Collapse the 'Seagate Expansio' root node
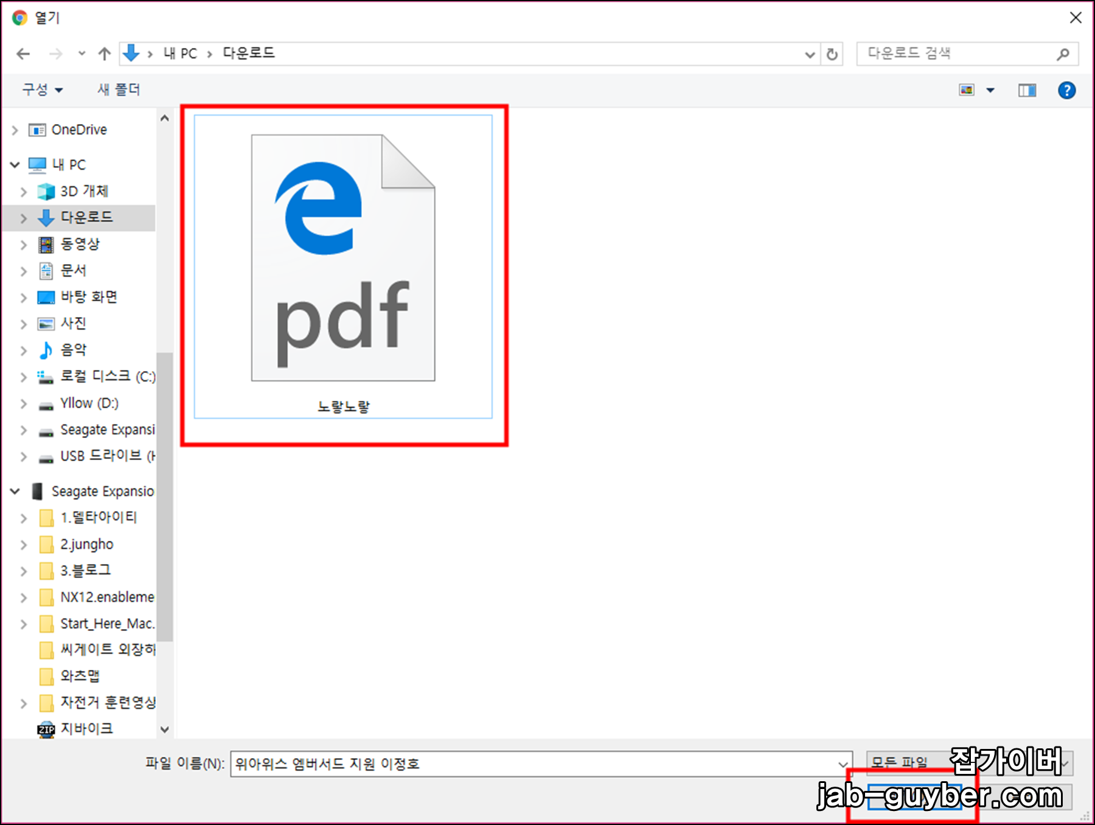Screen dimensions: 1095x825 point(15,491)
